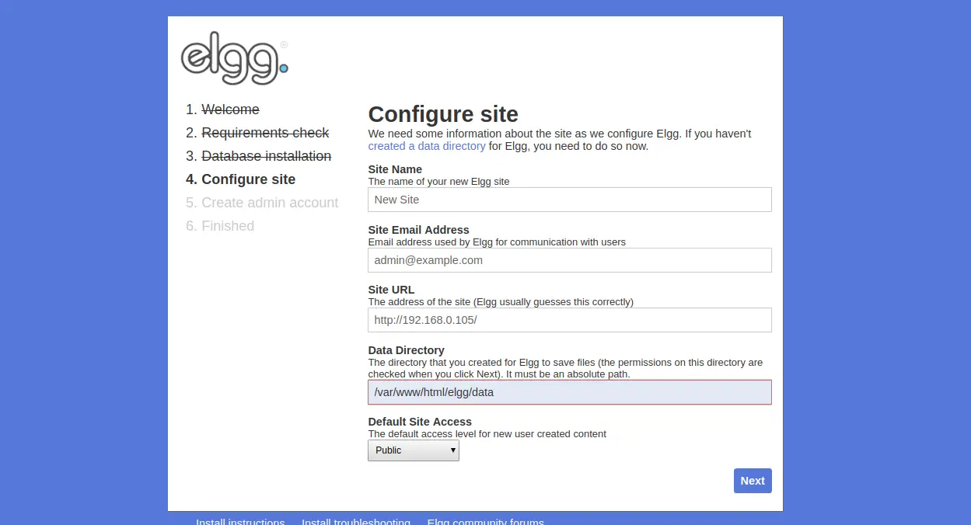Click the 'Site URL' label

(x=391, y=290)
